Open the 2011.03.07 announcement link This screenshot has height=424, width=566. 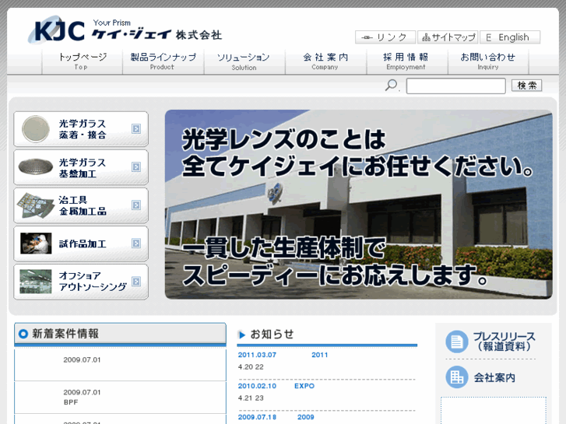point(283,355)
